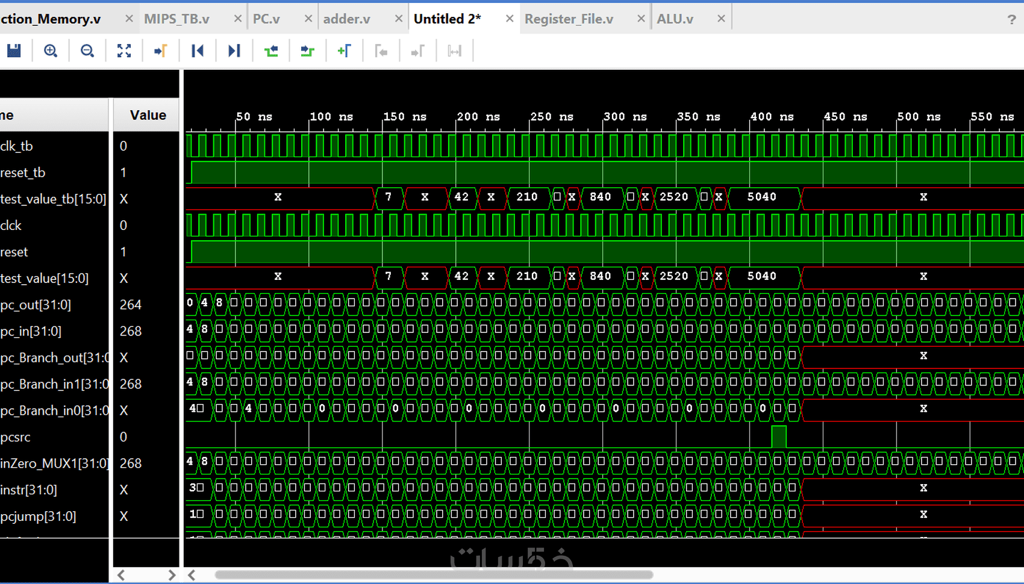This screenshot has width=1024, height=584.
Task: Click the pcsrc pulse near 400 ns
Action: (778, 436)
